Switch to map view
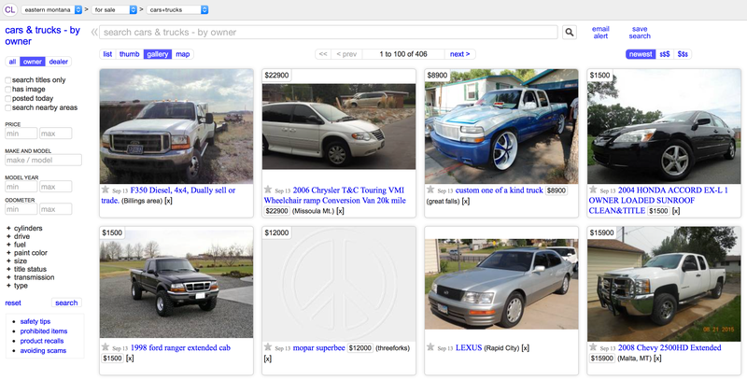Screen dimensions: 747x380 (x=182, y=54)
